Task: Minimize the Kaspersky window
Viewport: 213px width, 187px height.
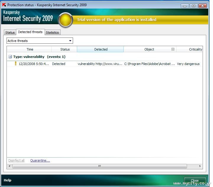Action: (185, 6)
